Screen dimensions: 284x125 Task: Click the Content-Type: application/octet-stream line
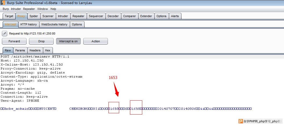tap(42, 77)
